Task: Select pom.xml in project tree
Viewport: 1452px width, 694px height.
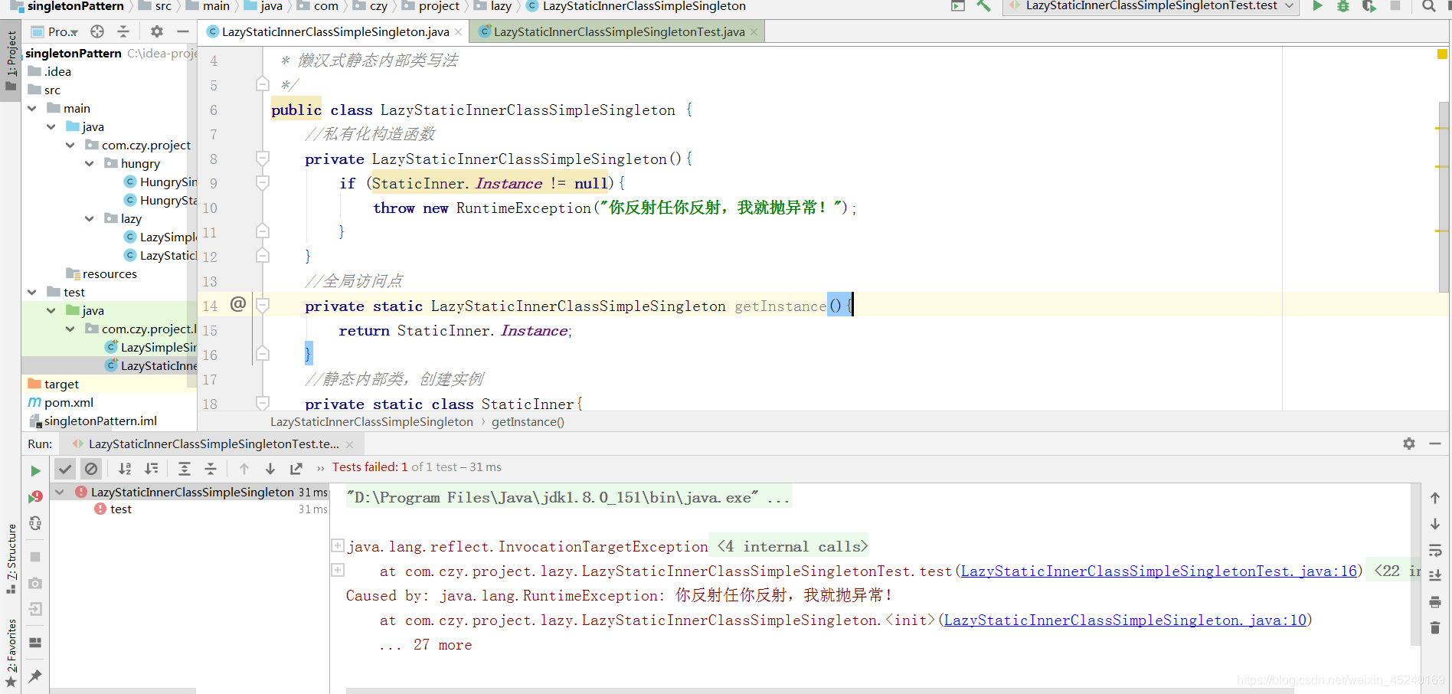Action: pos(69,403)
